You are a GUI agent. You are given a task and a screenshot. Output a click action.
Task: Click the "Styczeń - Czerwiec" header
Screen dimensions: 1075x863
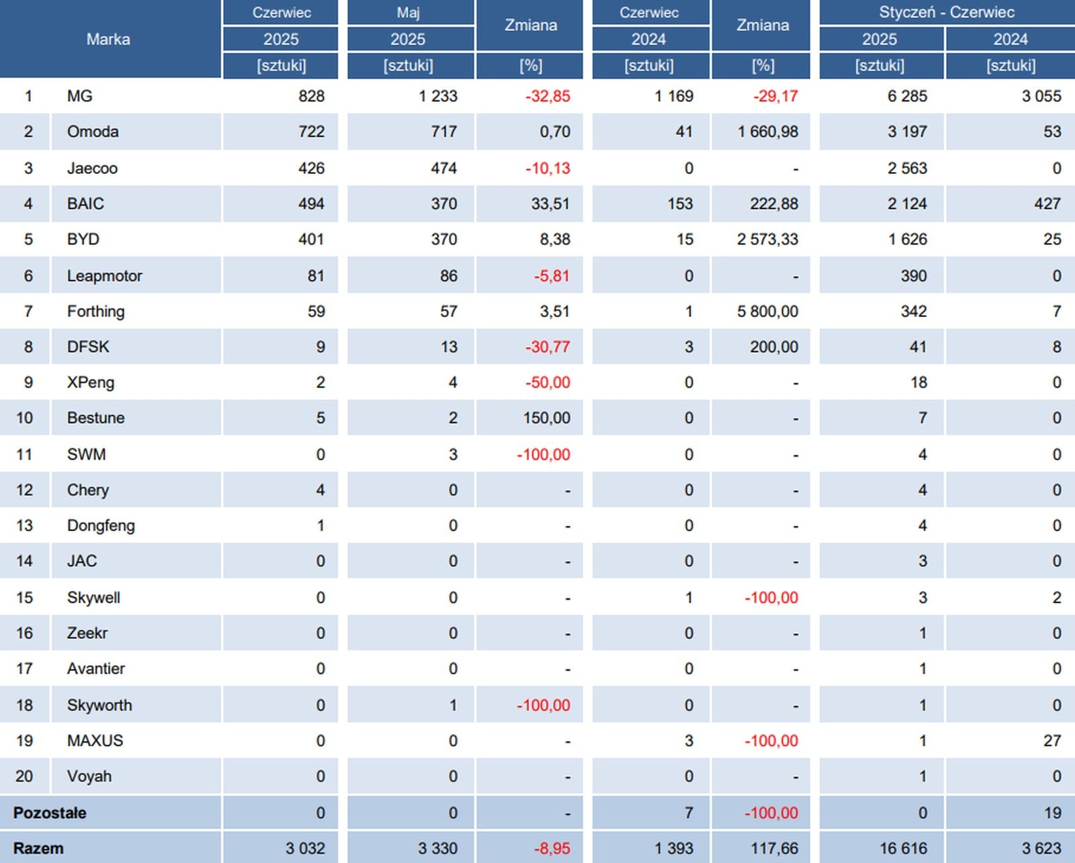(947, 12)
